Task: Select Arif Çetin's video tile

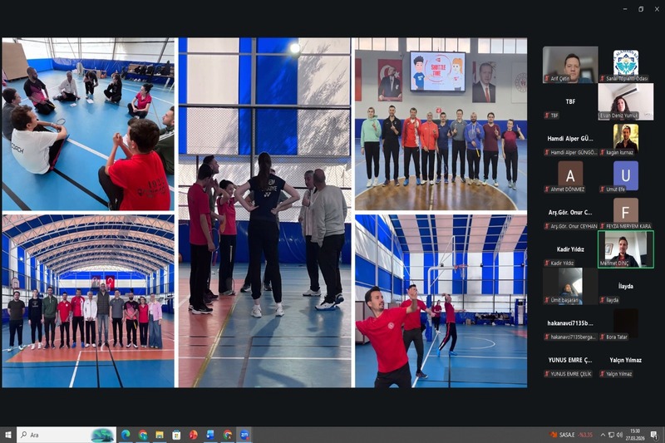Action: [569, 64]
